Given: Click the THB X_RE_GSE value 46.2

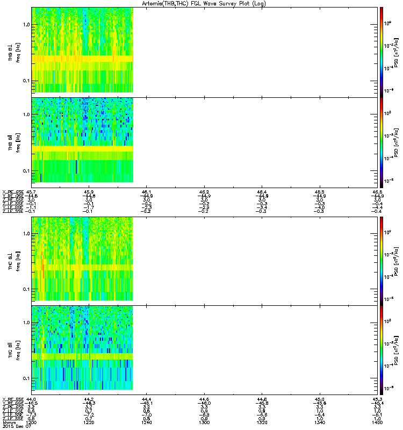Looking at the screenshot, I should click(x=204, y=192).
